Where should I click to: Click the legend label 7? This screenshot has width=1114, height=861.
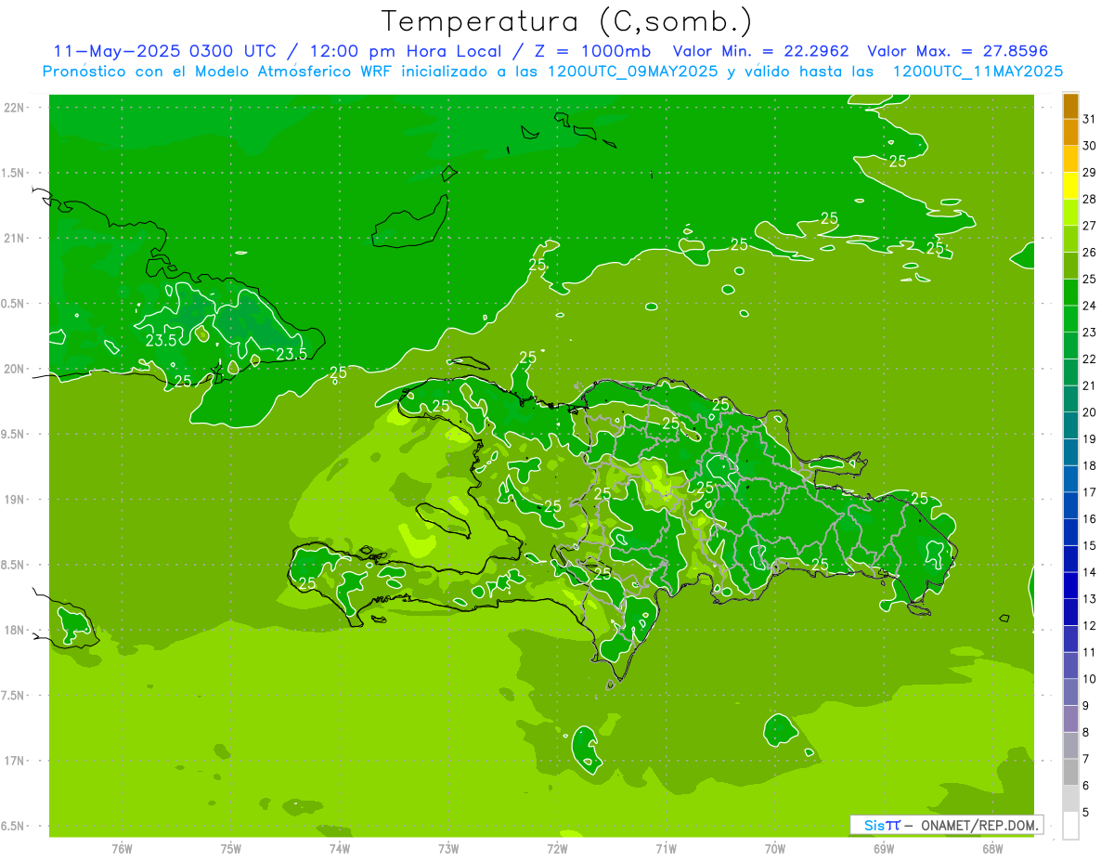1086,760
